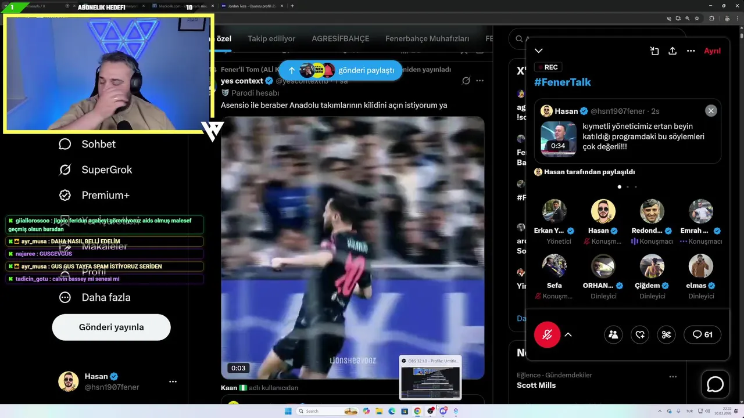Click the Windows Start button
The width and height of the screenshot is (744, 418).
[288, 411]
